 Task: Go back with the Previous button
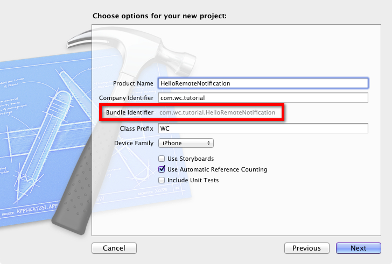click(x=307, y=248)
